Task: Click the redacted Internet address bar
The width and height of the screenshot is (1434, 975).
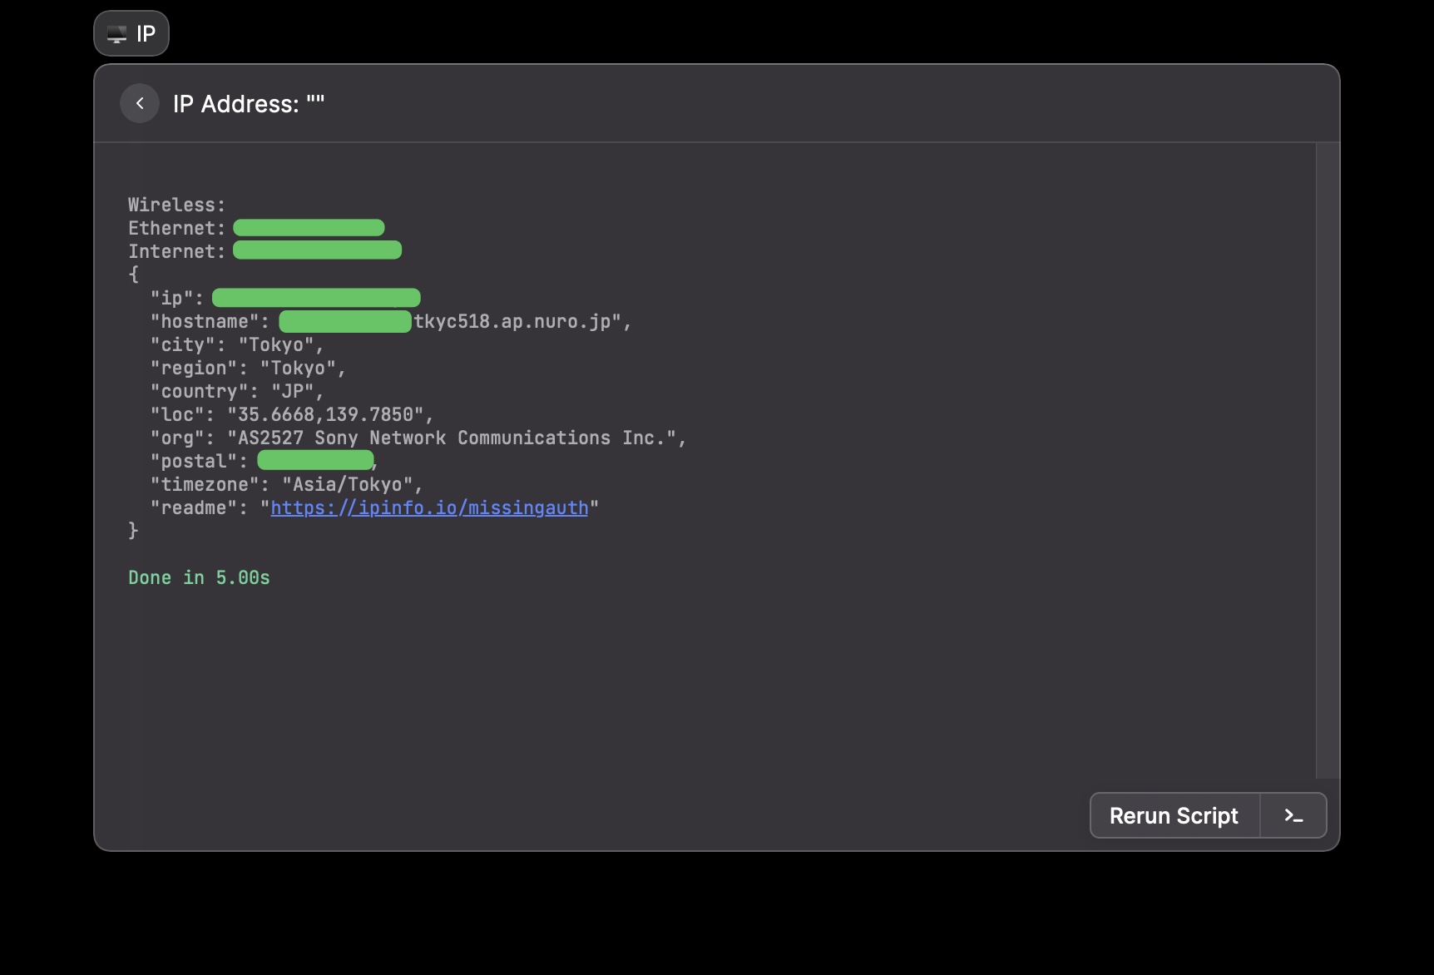Action: click(317, 250)
